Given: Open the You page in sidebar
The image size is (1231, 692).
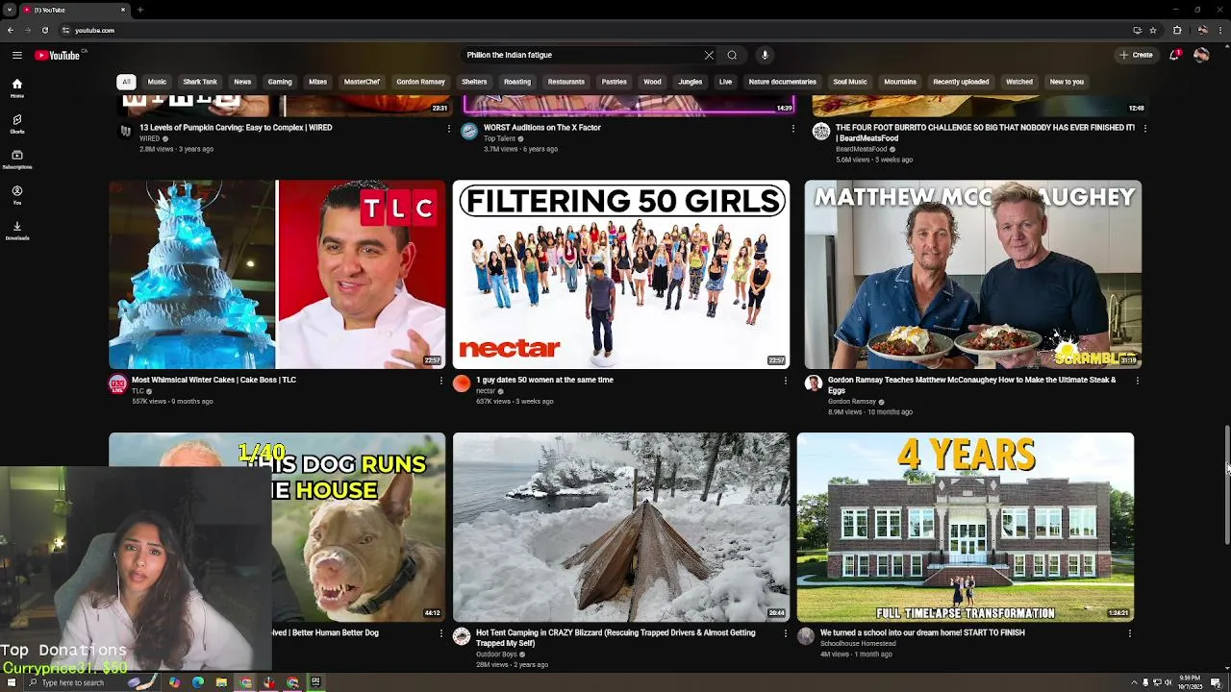Looking at the screenshot, I should [16, 195].
